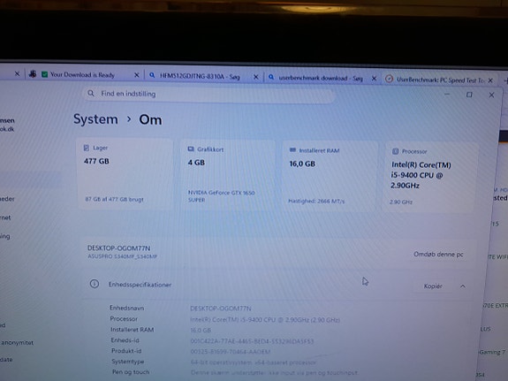Click the Find en indstilling search field
508x381 pixels.
click(x=209, y=95)
